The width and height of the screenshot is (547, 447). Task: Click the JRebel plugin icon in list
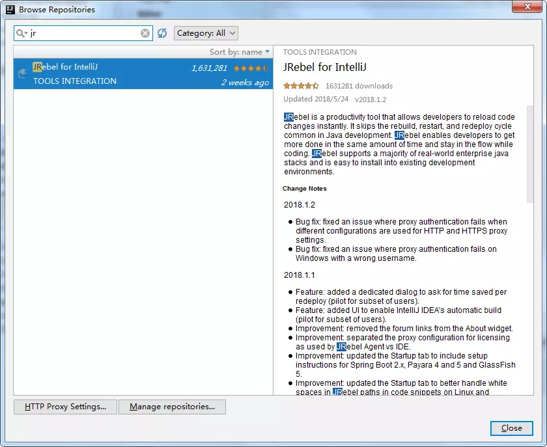tap(23, 74)
